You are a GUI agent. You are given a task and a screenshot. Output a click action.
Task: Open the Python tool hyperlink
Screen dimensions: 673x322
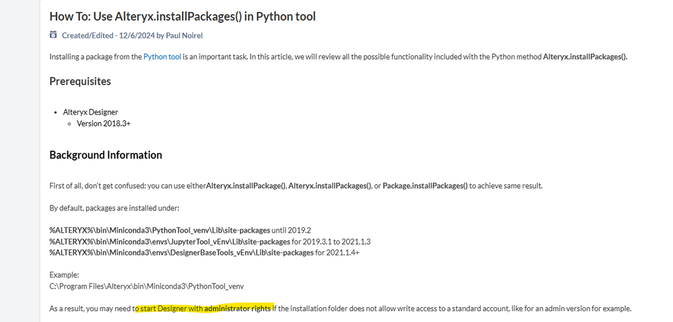click(162, 56)
